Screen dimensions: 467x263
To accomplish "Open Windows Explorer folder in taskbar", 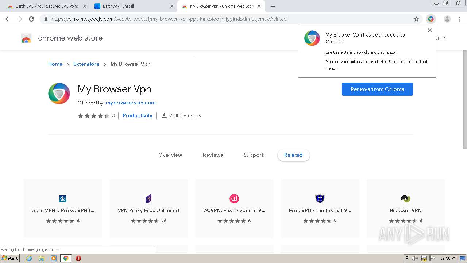I will point(41,258).
